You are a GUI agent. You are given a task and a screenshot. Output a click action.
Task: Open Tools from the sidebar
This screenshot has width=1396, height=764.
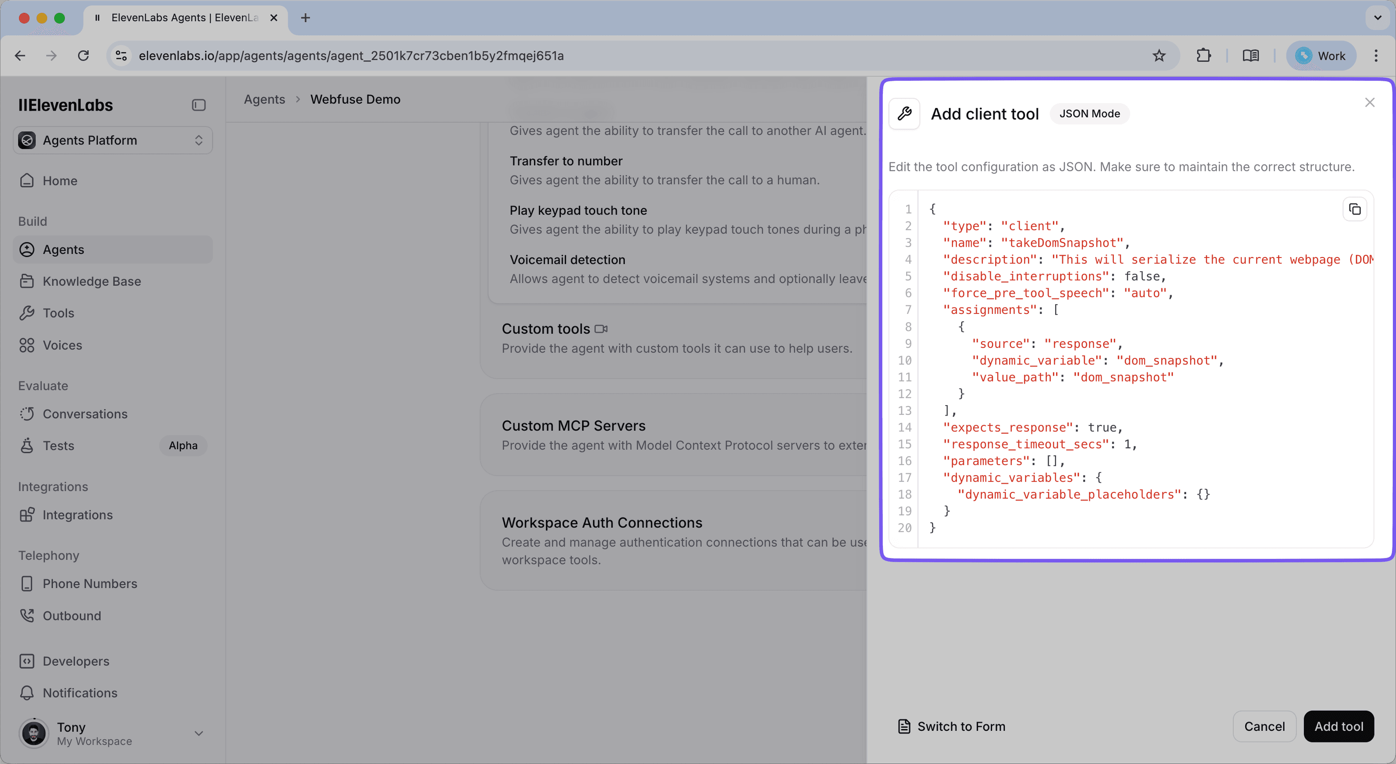[58, 313]
